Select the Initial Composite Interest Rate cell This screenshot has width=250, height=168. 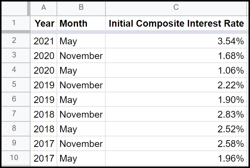(x=176, y=23)
